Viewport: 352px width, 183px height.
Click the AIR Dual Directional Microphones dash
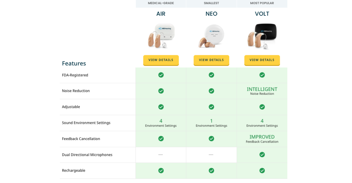[x=161, y=155]
